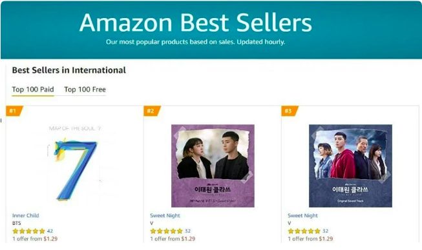The height and width of the screenshot is (250, 422).
Task: Click 1 offer from $1.29 under Inner Child
Action: [35, 239]
